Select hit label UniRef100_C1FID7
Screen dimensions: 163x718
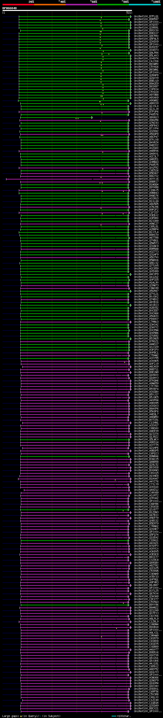point(146,213)
